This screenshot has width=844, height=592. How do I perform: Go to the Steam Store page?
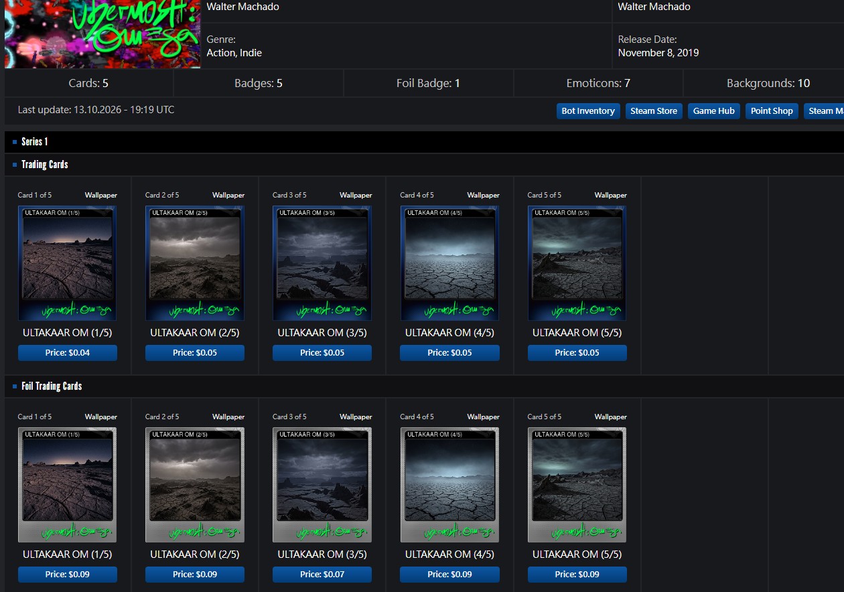(654, 111)
